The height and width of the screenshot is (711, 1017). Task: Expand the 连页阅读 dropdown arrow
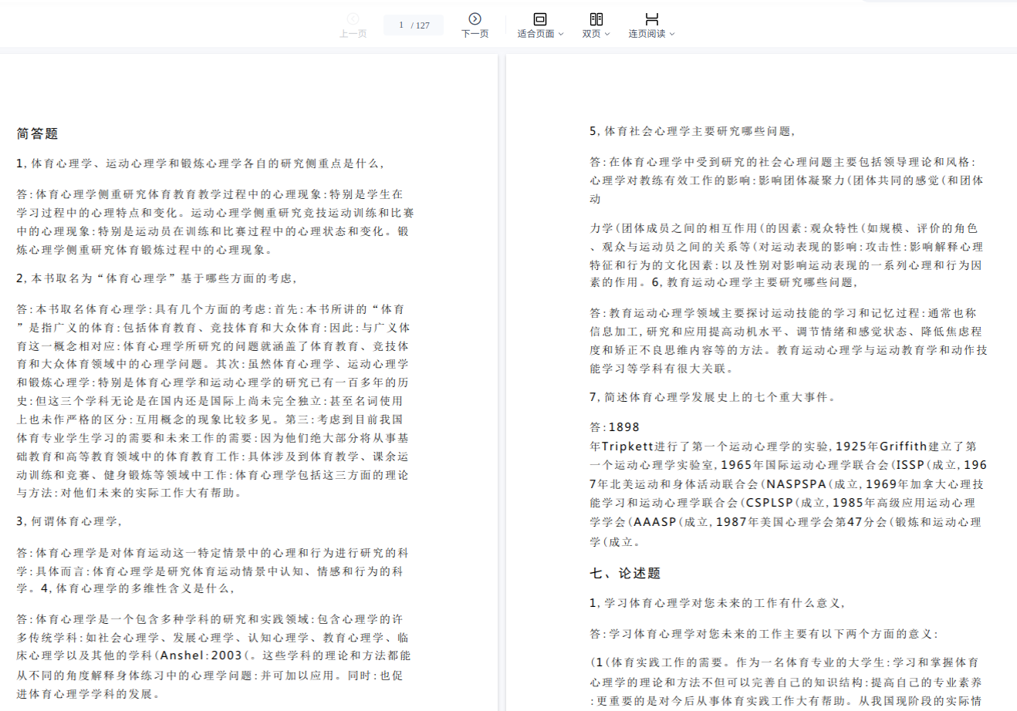(672, 34)
